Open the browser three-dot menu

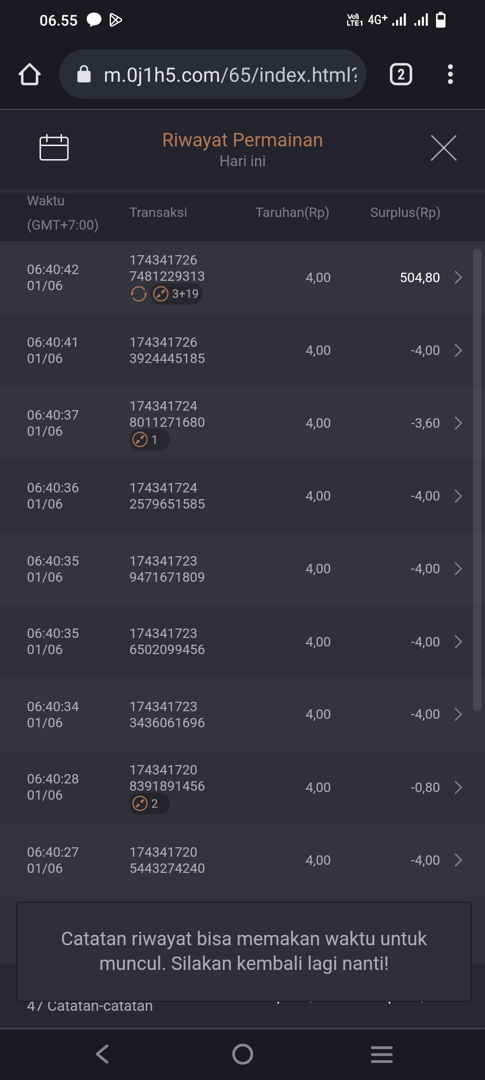pyautogui.click(x=450, y=75)
